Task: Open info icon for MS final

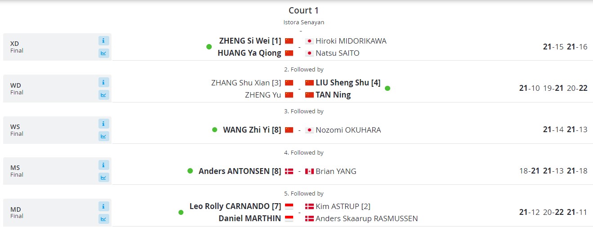Action: pos(104,165)
